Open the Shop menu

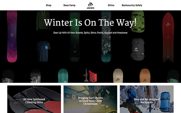pos(48,5)
